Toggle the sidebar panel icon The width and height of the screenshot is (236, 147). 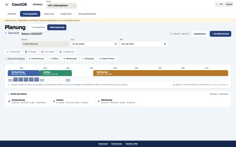[7, 4]
